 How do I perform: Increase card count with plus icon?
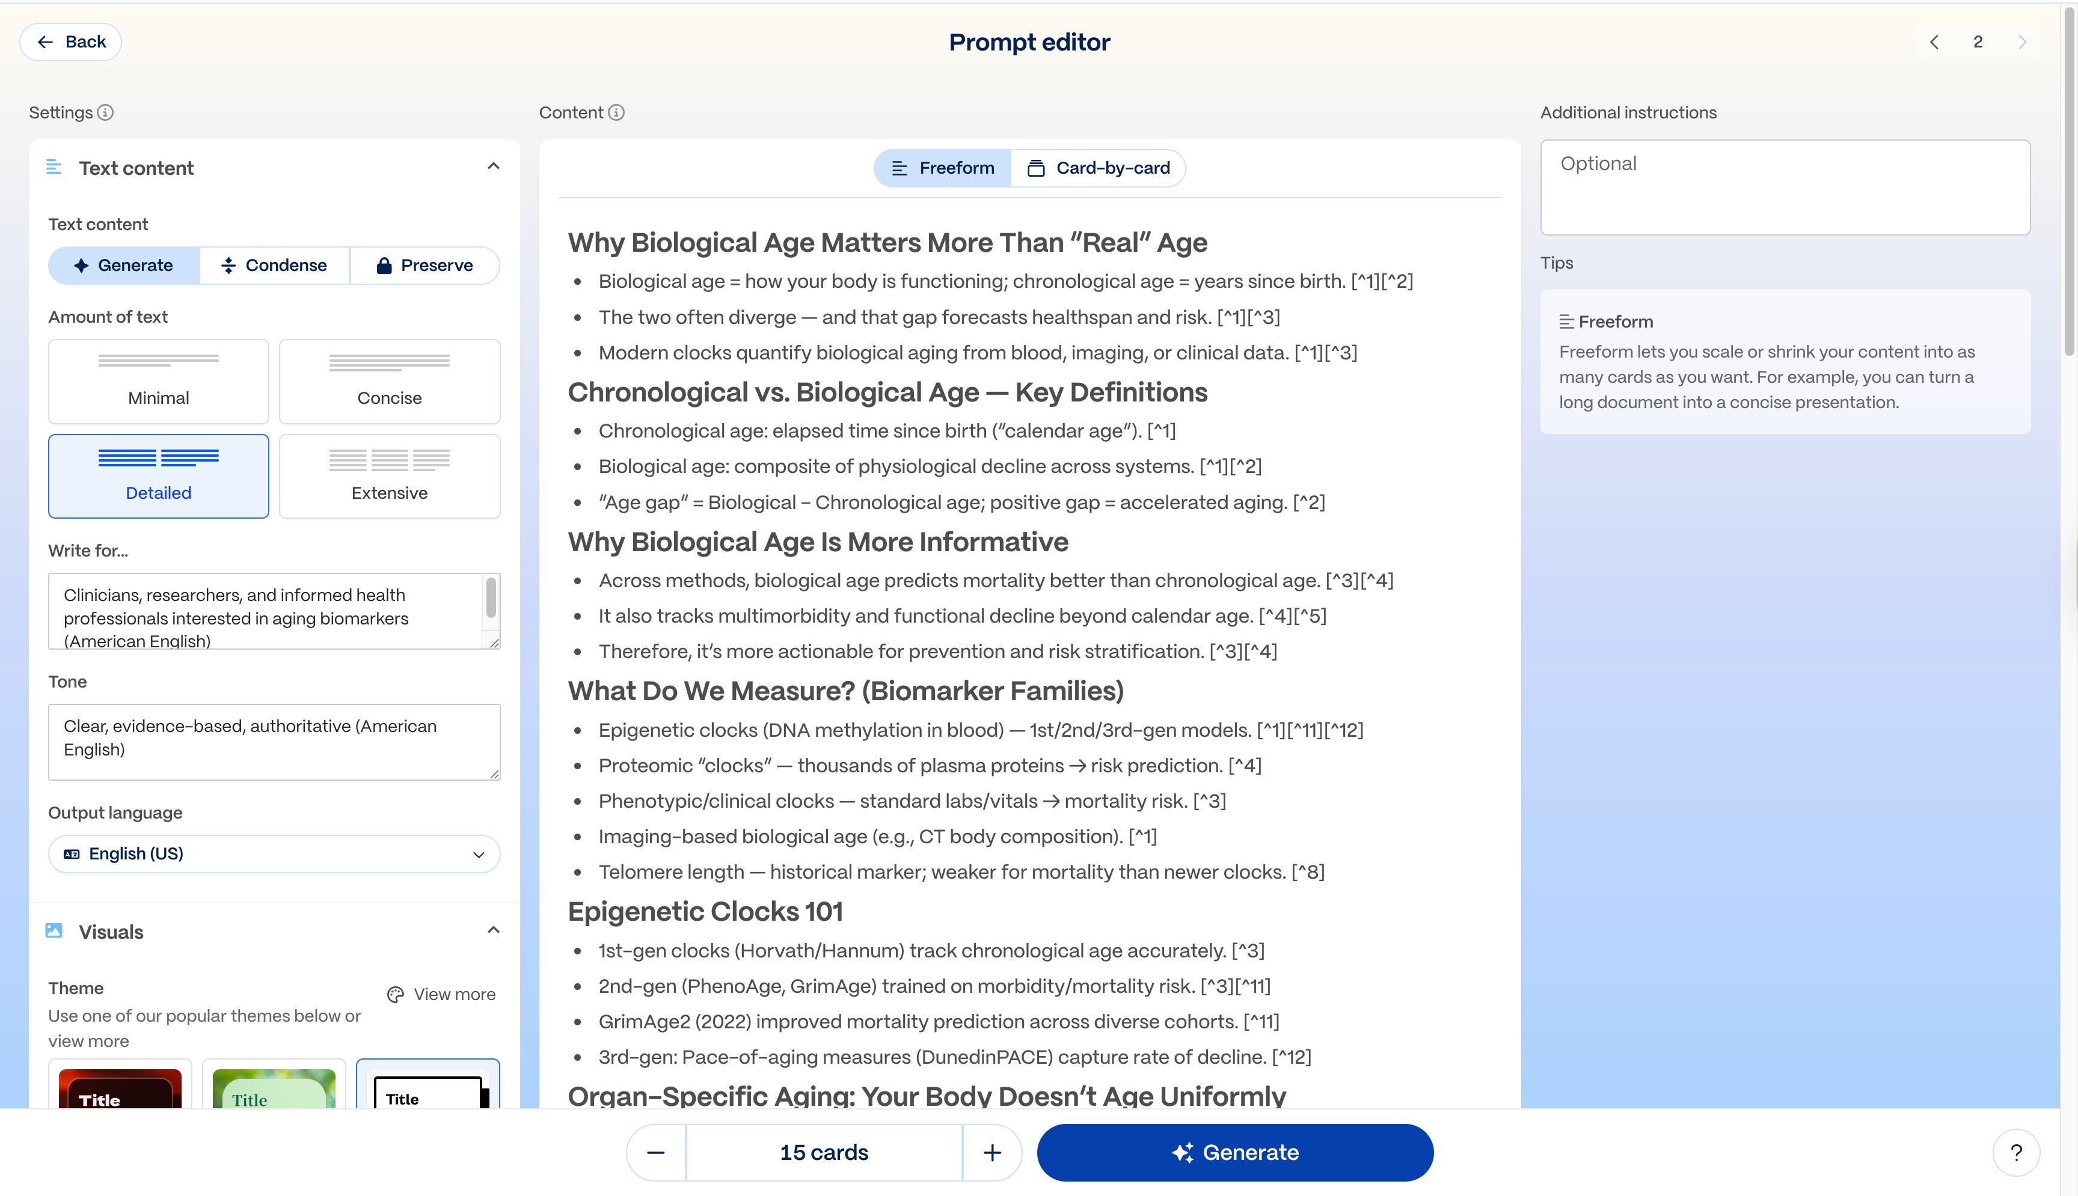click(991, 1153)
